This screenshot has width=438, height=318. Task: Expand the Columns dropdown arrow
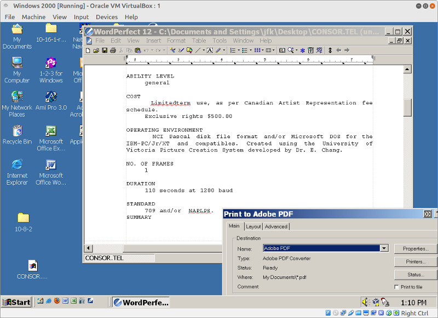[263, 50]
